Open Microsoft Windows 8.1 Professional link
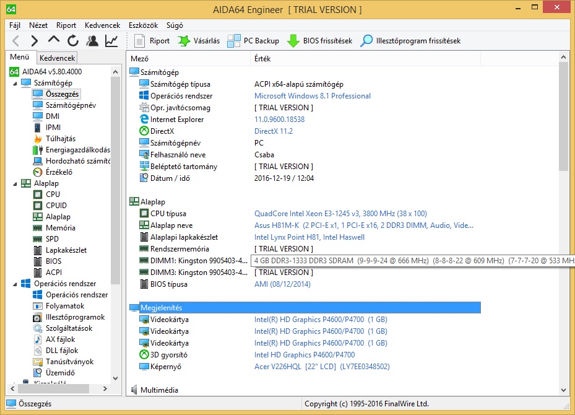Image resolution: width=575 pixels, height=415 pixels. click(x=313, y=96)
